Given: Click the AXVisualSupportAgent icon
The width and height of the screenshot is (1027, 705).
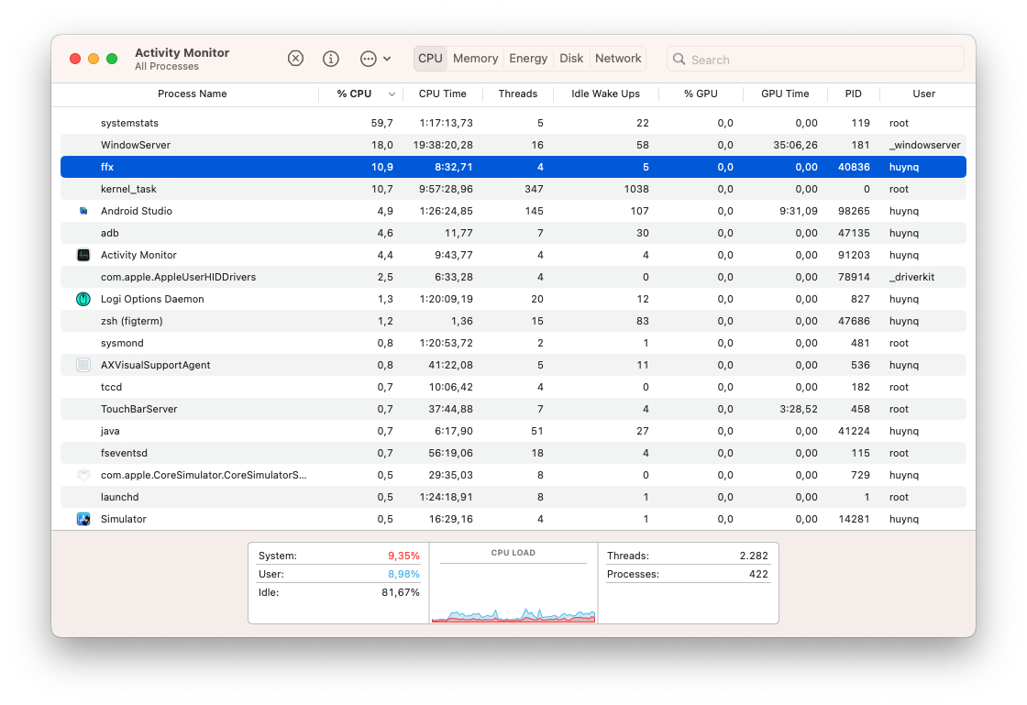Looking at the screenshot, I should point(83,365).
